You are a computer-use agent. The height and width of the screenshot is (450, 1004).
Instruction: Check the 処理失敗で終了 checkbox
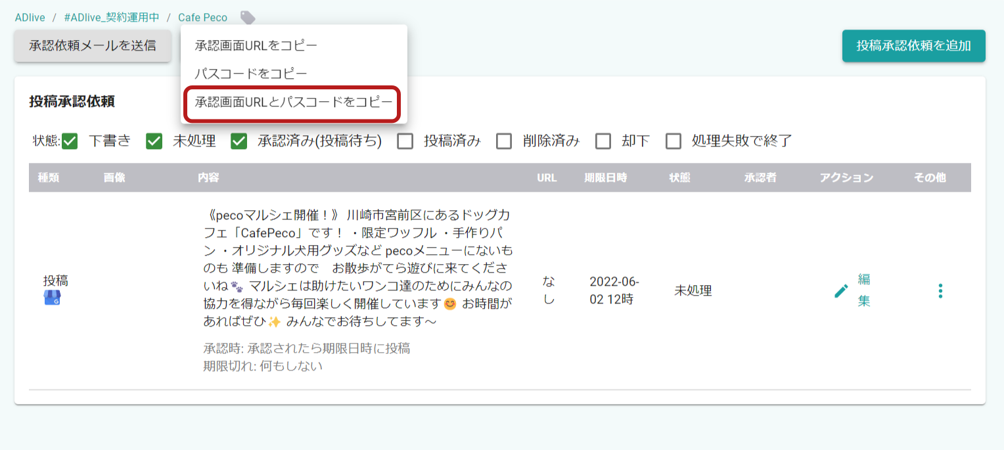pyautogui.click(x=673, y=141)
